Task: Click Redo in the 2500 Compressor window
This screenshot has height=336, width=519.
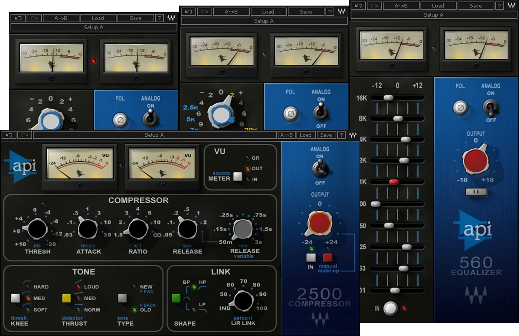Action: (25, 135)
